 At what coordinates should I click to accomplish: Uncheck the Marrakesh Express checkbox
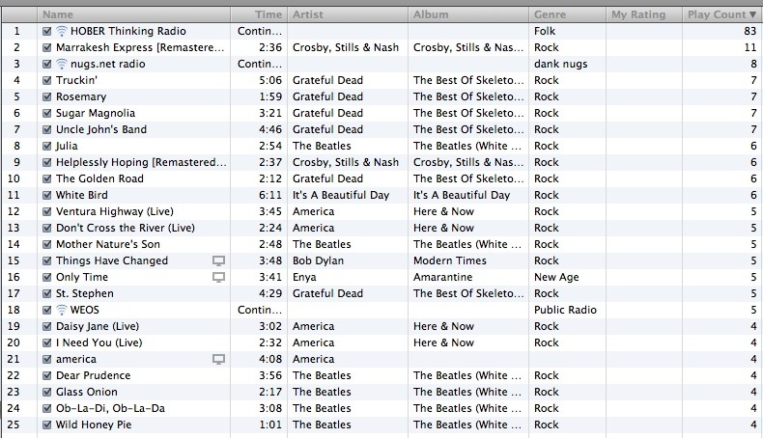click(46, 47)
